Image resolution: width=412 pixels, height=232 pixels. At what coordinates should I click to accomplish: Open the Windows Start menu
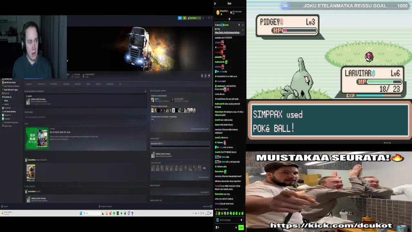81,213
